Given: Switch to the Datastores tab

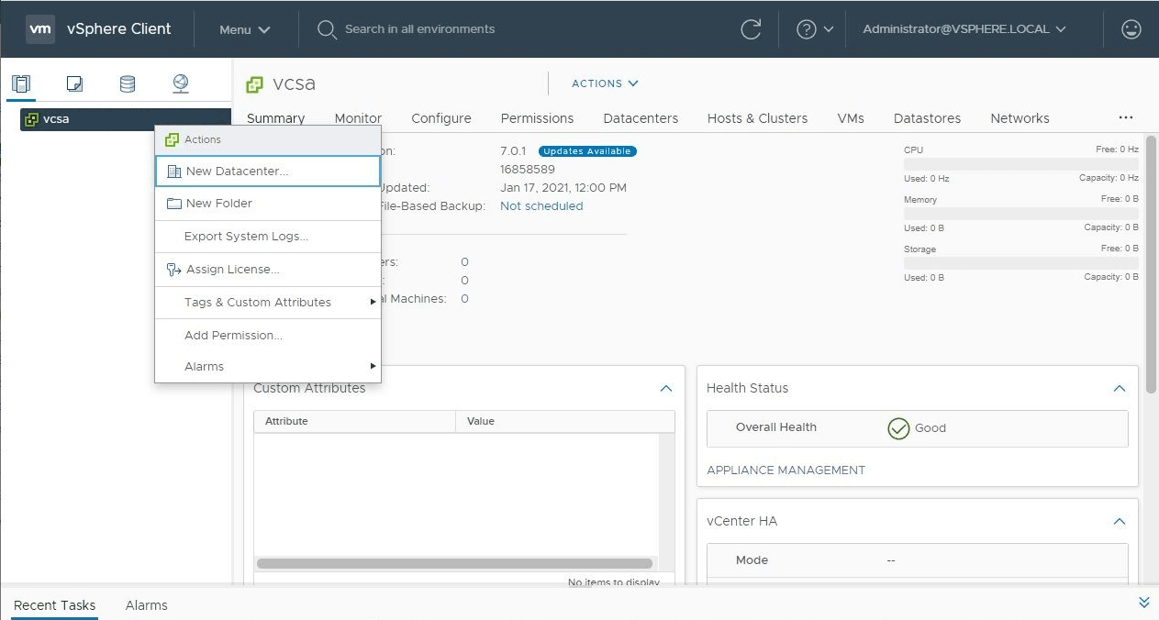Looking at the screenshot, I should pyautogui.click(x=927, y=118).
